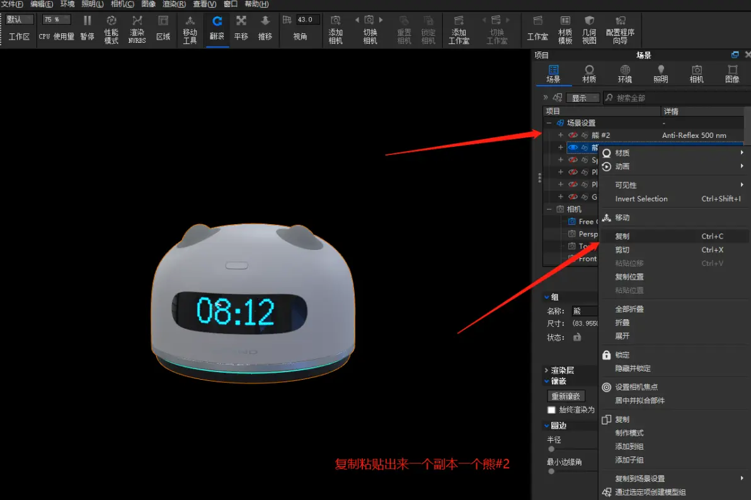The height and width of the screenshot is (500, 751).
Task: Check the 始终渲染为 checkbox
Action: (x=551, y=410)
